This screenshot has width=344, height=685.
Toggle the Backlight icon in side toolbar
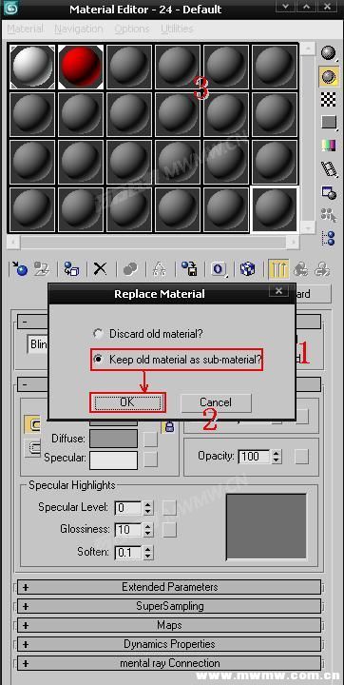(x=328, y=76)
